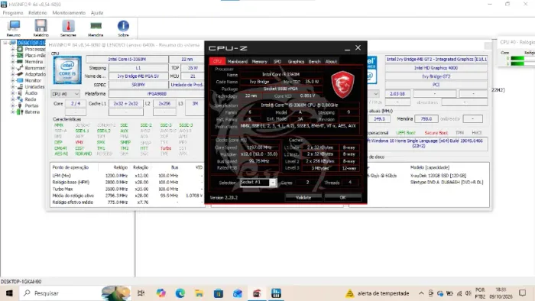Switch to CPU-Z Mainboard tab
The image size is (535, 301).
point(238,61)
